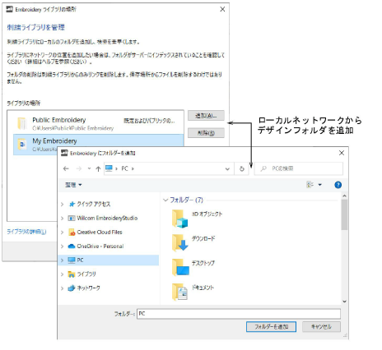
Task: Select the デスクトップ folder icon
Action: point(180,268)
